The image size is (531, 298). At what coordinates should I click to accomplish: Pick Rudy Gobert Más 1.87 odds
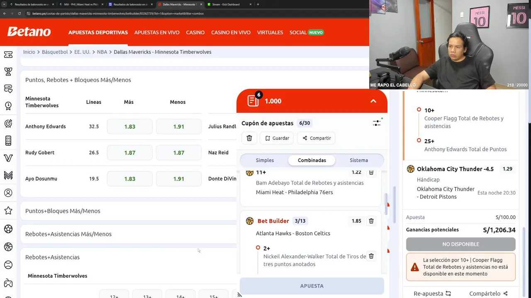click(130, 153)
